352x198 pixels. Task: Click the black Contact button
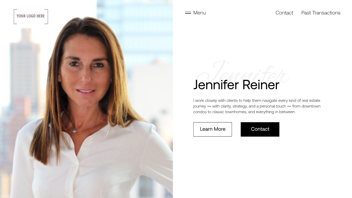[x=260, y=129]
